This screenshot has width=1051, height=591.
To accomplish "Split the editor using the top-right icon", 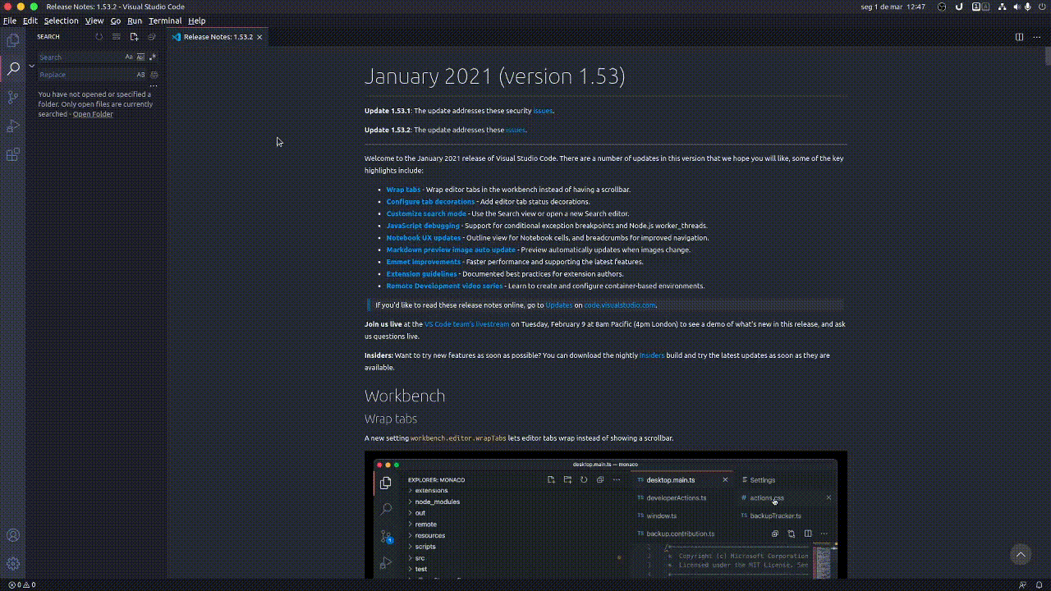I will point(1019,37).
